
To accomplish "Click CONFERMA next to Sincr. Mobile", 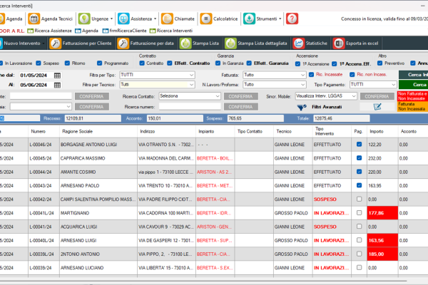I will pos(377,97).
